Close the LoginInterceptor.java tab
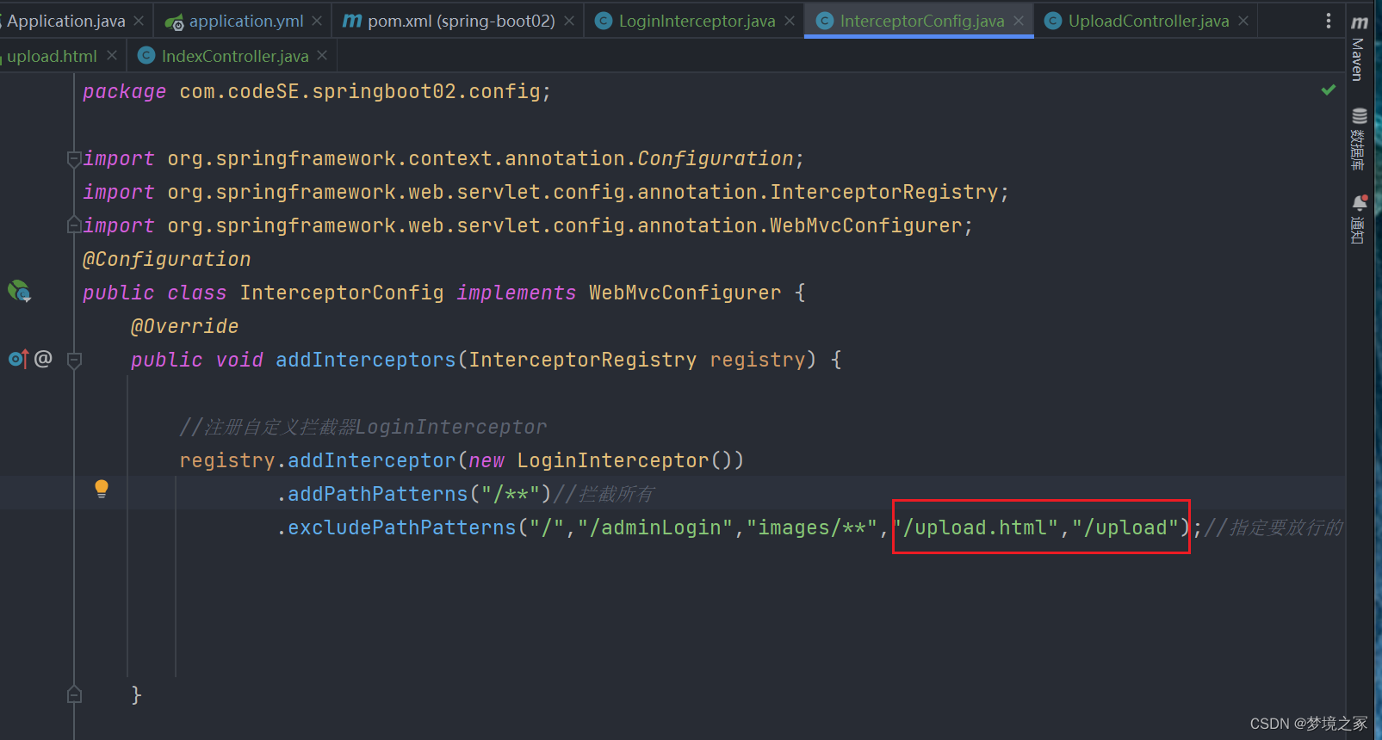1382x740 pixels. click(790, 21)
